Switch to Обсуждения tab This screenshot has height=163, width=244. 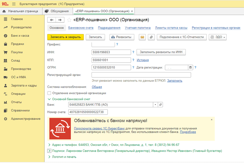[57, 11]
